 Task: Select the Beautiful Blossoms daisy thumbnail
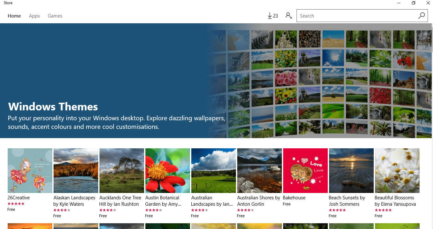(397, 171)
